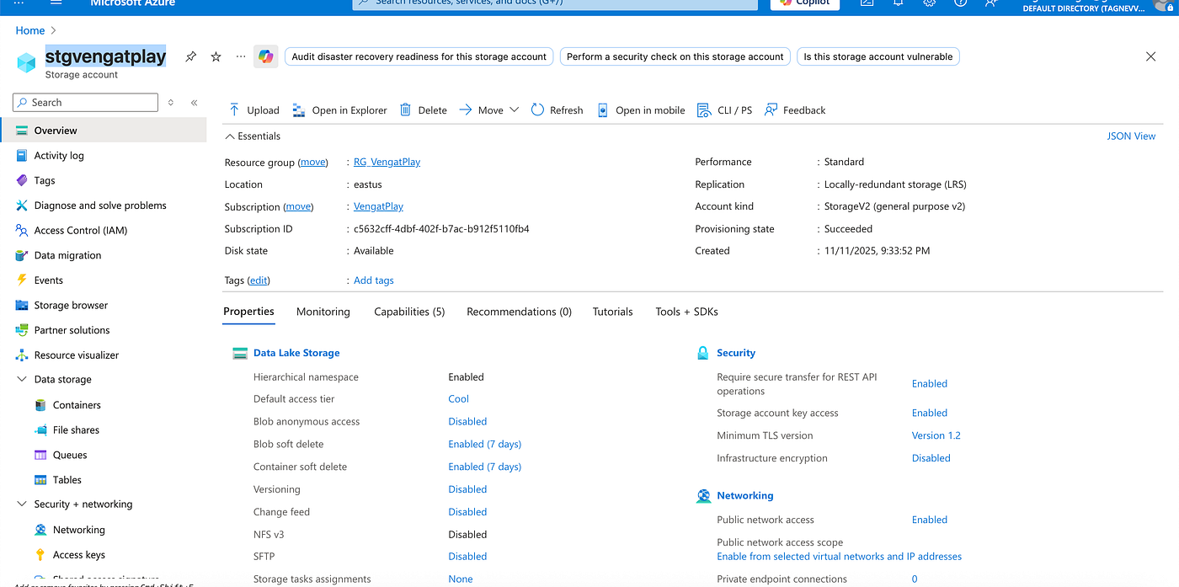Click the Networking heading link in Properties
Screen dimensions: 1179x587
(x=744, y=495)
